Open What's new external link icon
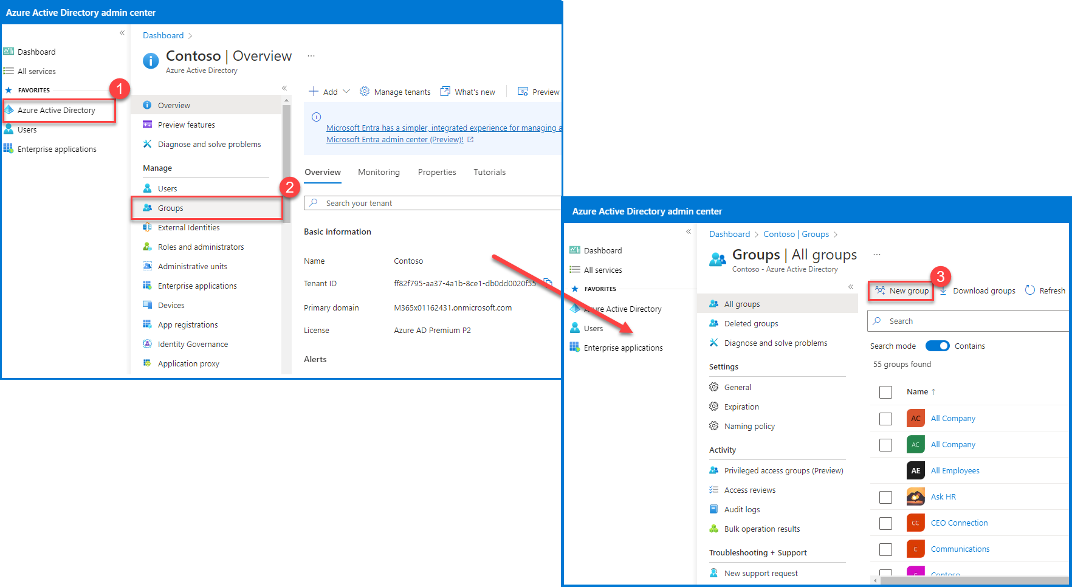Viewport: 1072px width, 587px height. [x=445, y=92]
